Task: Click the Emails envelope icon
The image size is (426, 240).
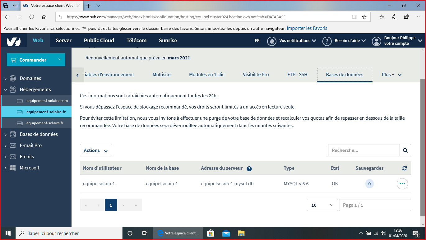Action: click(13, 157)
